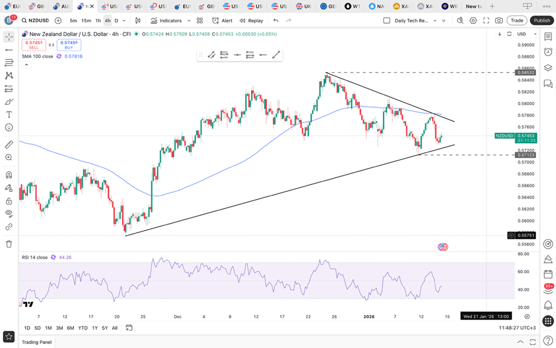Open the currency USD dropdown
Image resolution: width=556 pixels, height=348 pixels.
526,34
